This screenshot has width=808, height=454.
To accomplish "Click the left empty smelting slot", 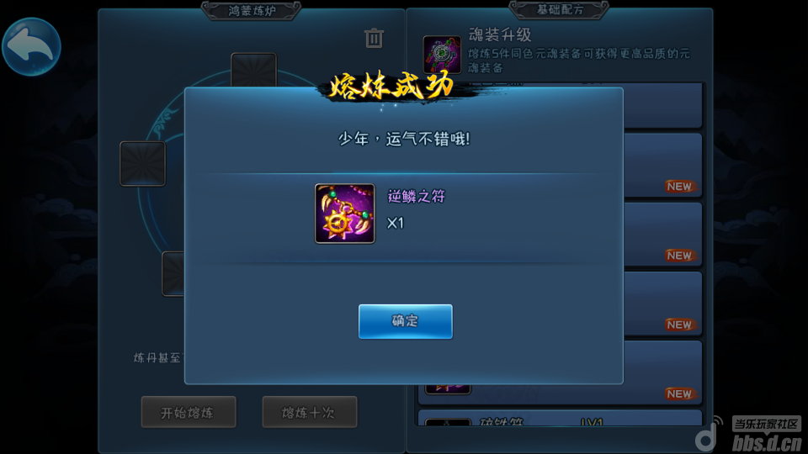I will (143, 164).
